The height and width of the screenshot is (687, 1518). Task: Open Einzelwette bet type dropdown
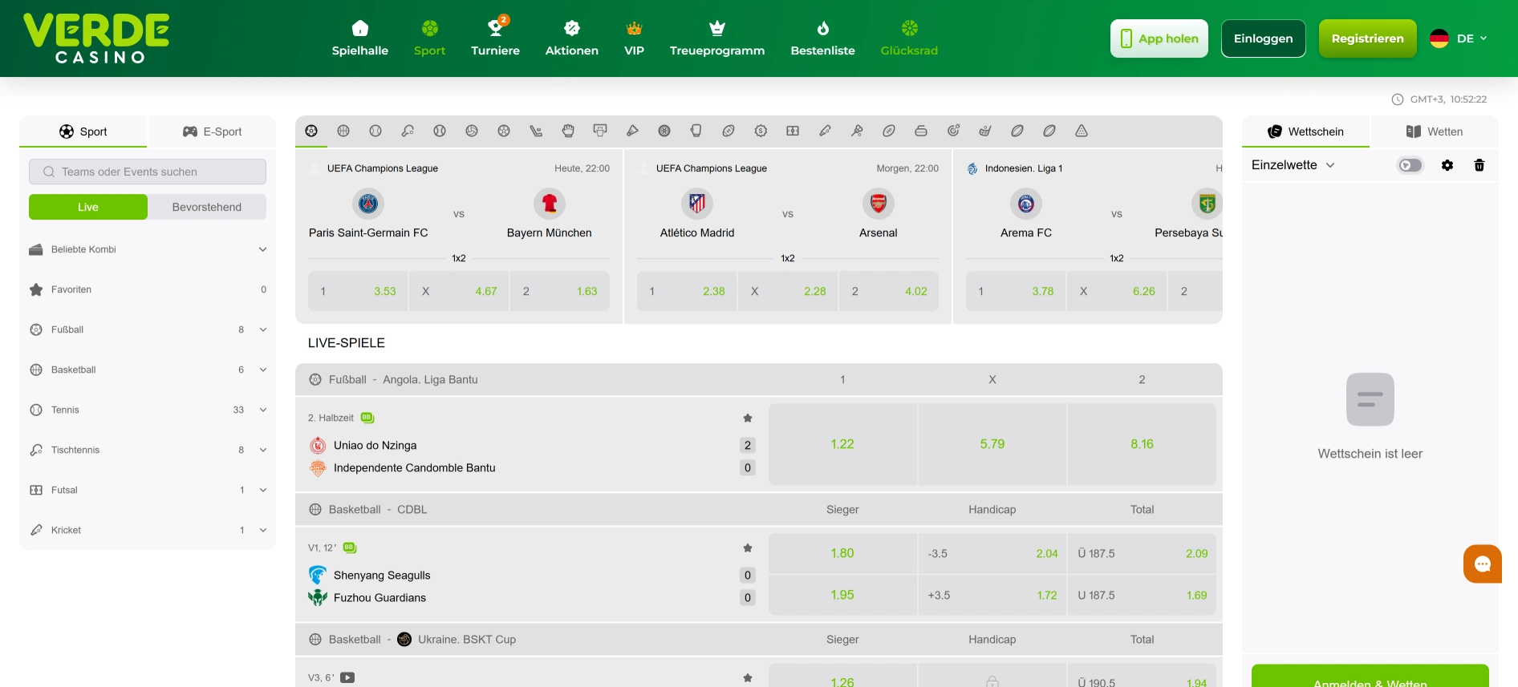coord(1293,165)
